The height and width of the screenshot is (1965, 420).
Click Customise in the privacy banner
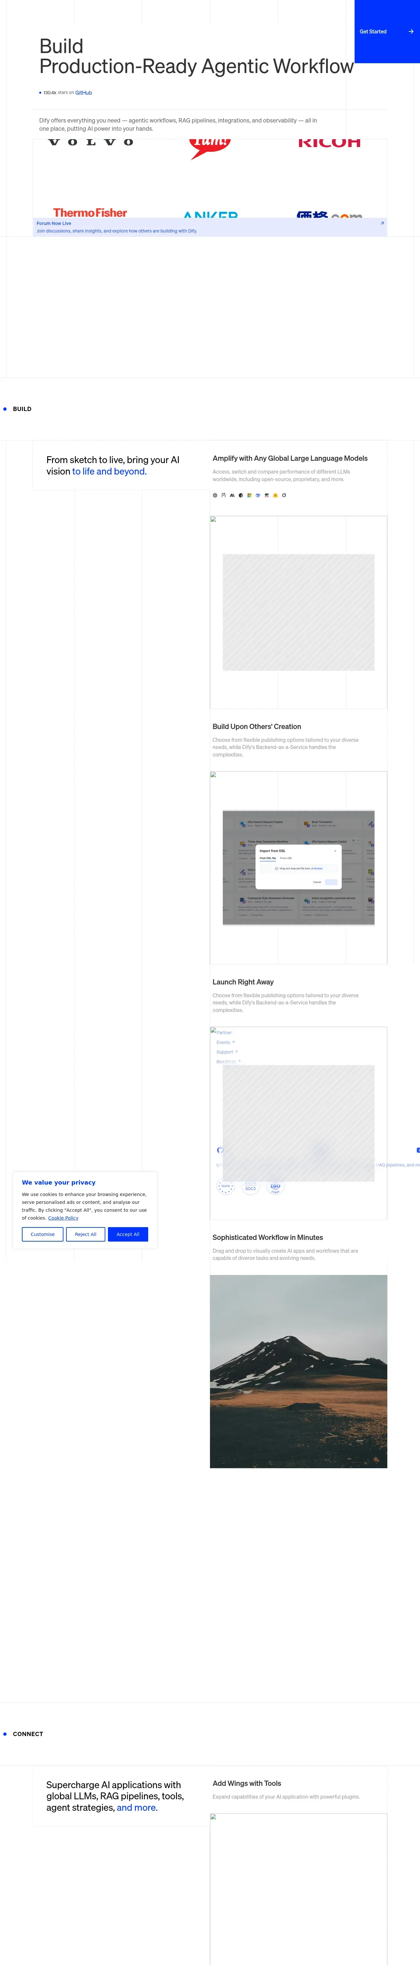pyautogui.click(x=43, y=1234)
